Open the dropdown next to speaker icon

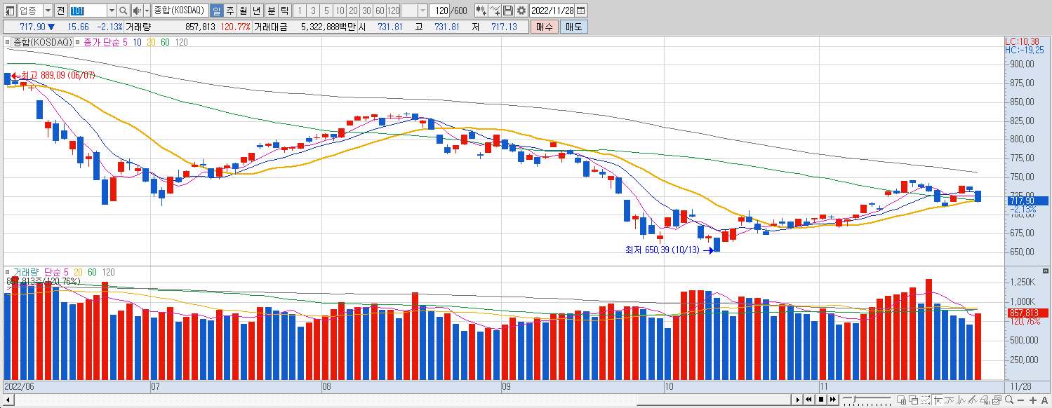pyautogui.click(x=147, y=11)
